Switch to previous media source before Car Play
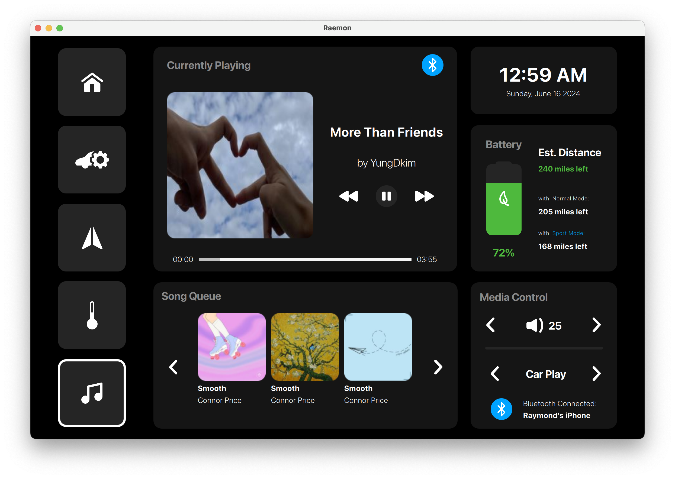This screenshot has width=675, height=479. 495,374
